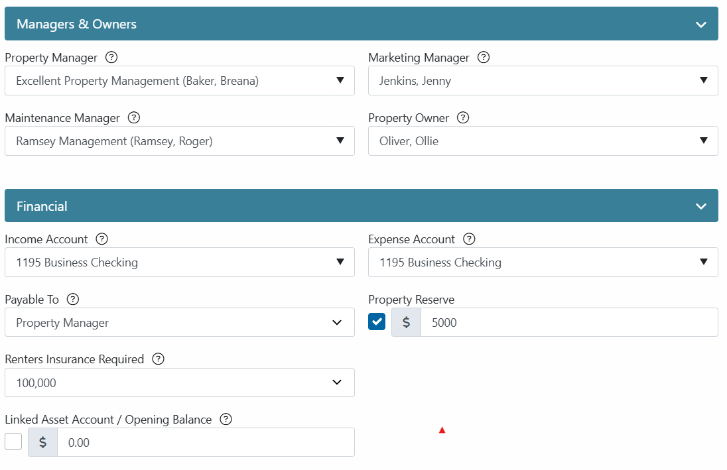Click the Managers & Owners header title
This screenshot has width=727, height=470.
click(76, 24)
